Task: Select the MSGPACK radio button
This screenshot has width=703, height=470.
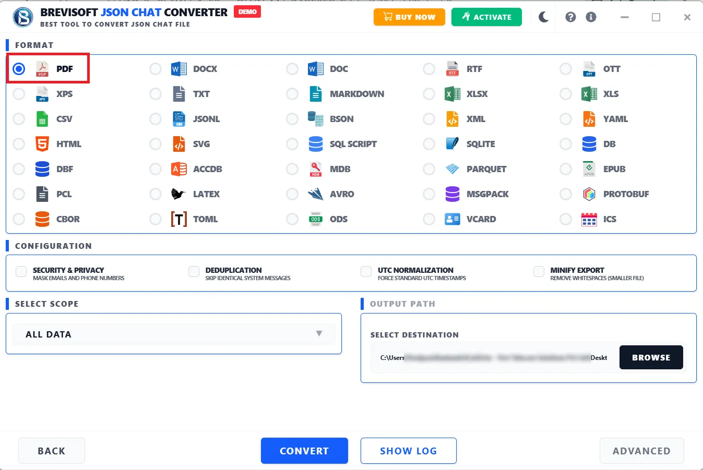Action: [429, 194]
